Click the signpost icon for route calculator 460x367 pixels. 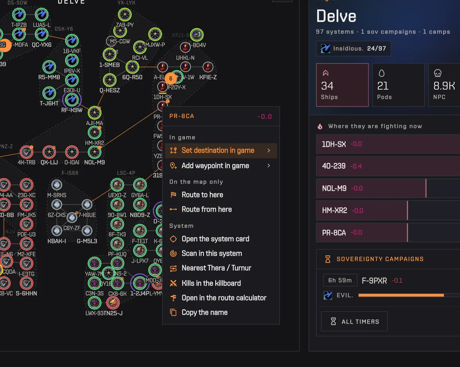click(173, 298)
